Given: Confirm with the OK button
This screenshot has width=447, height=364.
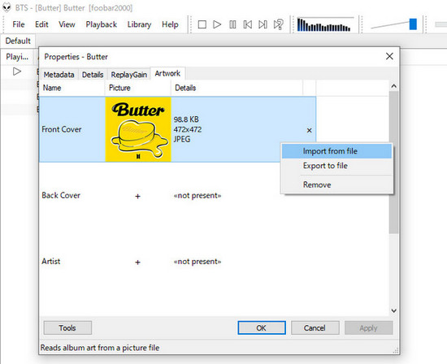Looking at the screenshot, I should pyautogui.click(x=262, y=327).
